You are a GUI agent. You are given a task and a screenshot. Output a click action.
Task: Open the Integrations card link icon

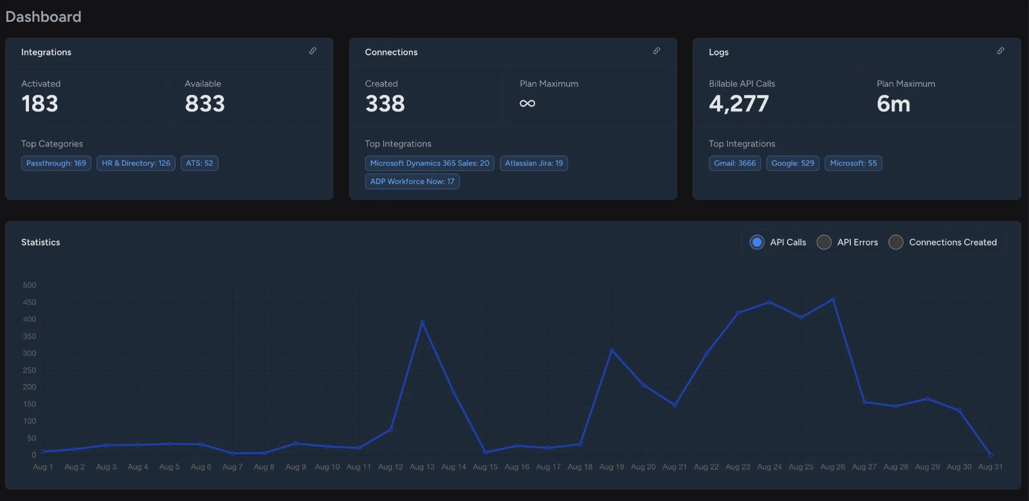coord(313,51)
